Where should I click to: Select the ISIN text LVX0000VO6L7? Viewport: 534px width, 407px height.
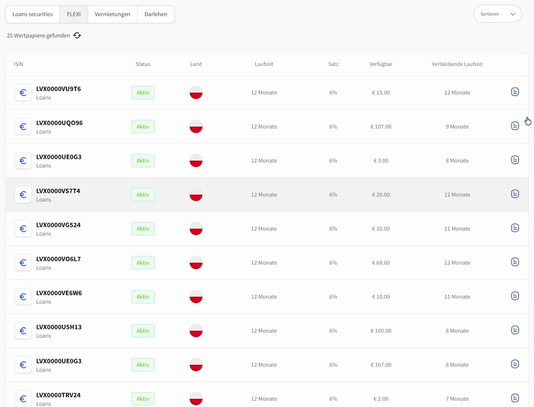[59, 259]
